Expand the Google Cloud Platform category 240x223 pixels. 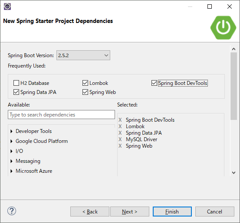pos(11,141)
